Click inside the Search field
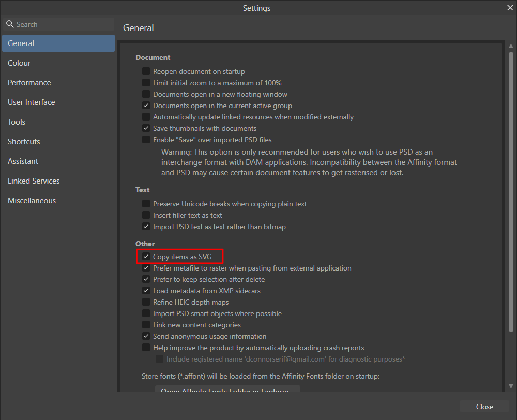 [58, 24]
